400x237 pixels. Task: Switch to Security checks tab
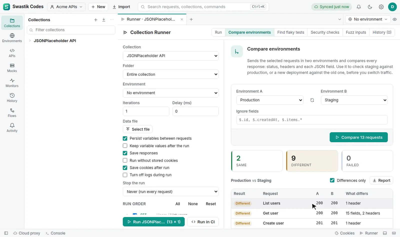pyautogui.click(x=325, y=32)
